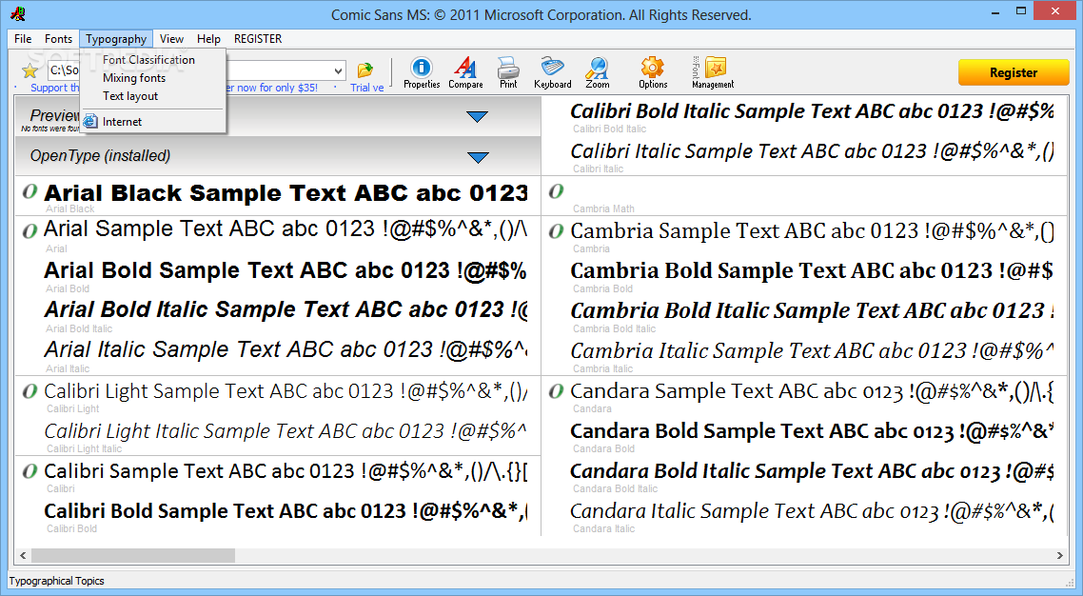The width and height of the screenshot is (1083, 596).
Task: Select the Arial Bold sample row
Action: [285, 270]
